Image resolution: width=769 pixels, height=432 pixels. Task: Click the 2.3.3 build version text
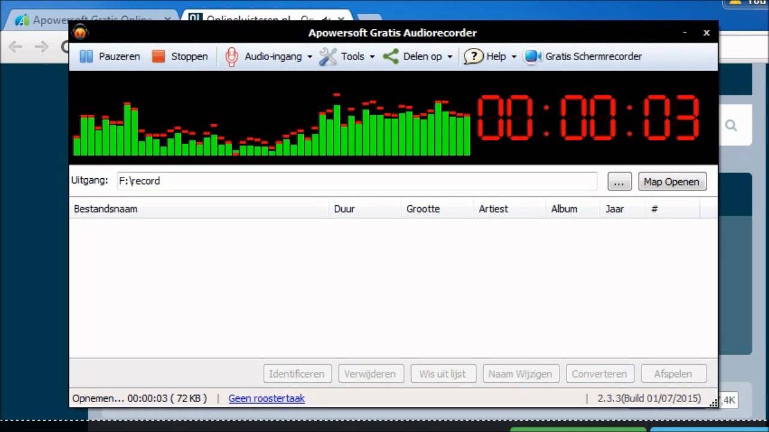point(649,398)
